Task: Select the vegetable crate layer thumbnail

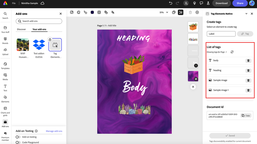Action: (x=193, y=27)
